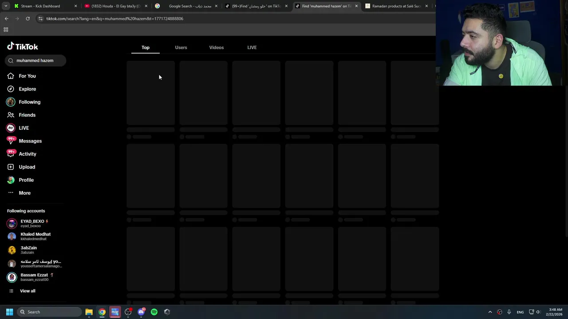Click the TikTok logo

pyautogui.click(x=23, y=47)
